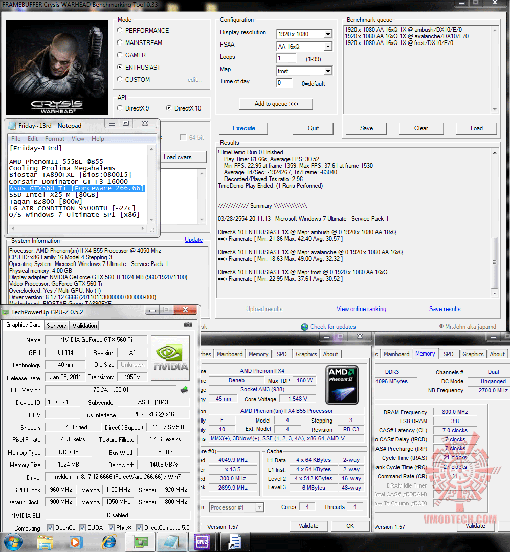Switch to the Sensors tab in GPU-Z
This screenshot has width=510, height=552.
[56, 326]
